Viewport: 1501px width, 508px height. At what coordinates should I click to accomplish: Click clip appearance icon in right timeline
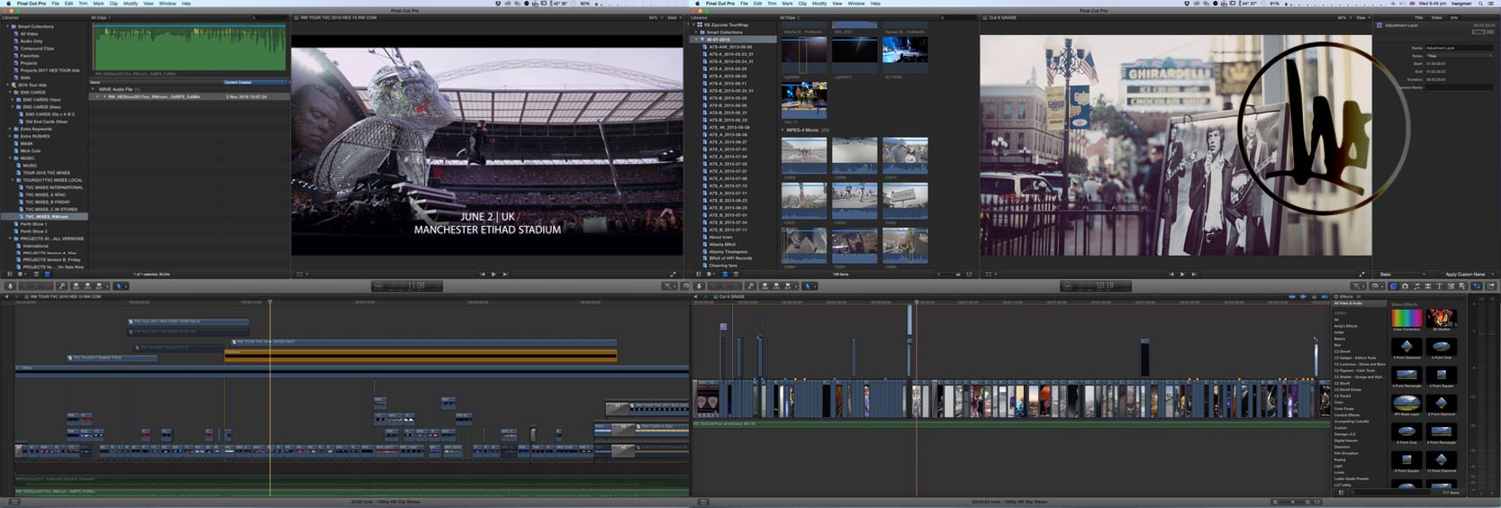pyautogui.click(x=1317, y=502)
